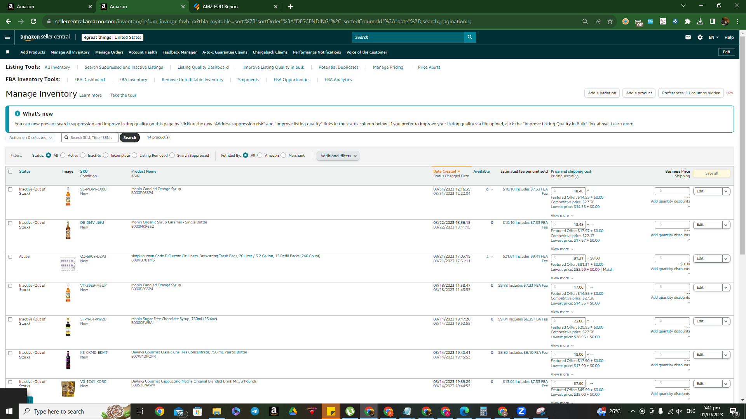Open Edit dropdown arrow for 93-MDRY-LX00 row
This screenshot has width=746, height=419.
[726, 191]
